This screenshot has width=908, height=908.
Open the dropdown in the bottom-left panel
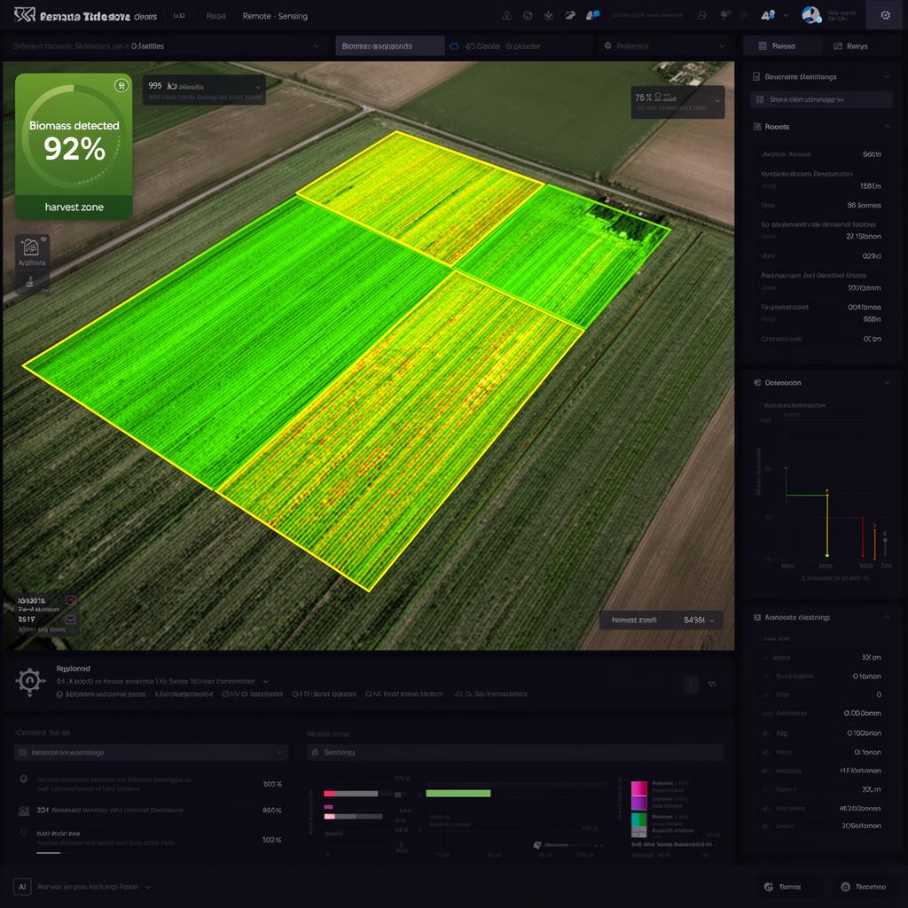click(151, 752)
